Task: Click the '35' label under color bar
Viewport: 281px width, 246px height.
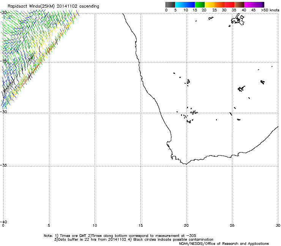Action: point(234,10)
